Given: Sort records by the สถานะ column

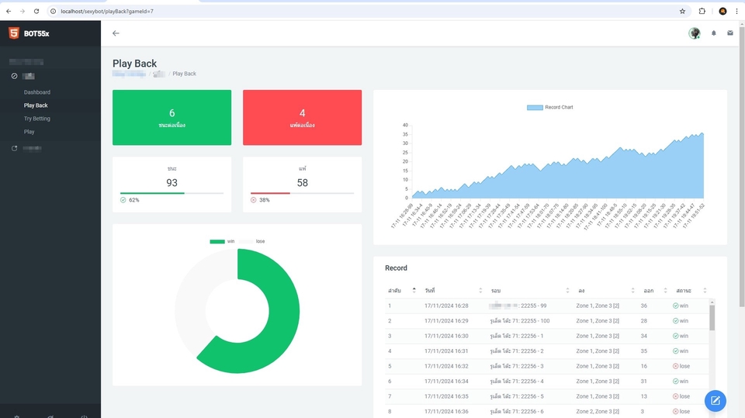Looking at the screenshot, I should pyautogui.click(x=689, y=290).
